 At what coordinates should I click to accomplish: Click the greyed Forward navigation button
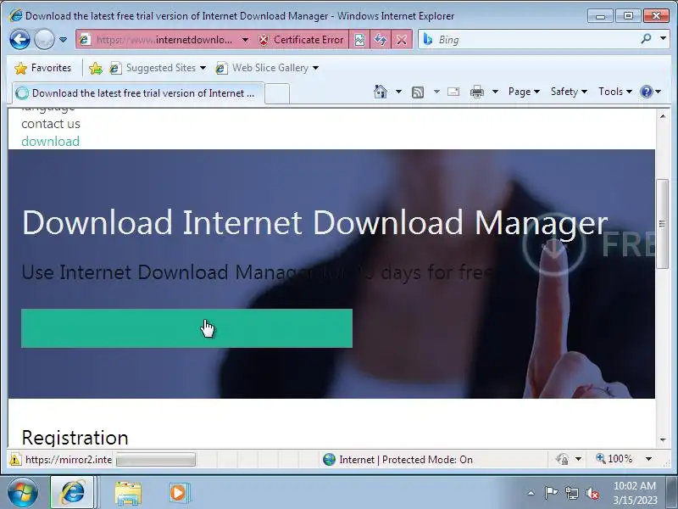coord(44,40)
